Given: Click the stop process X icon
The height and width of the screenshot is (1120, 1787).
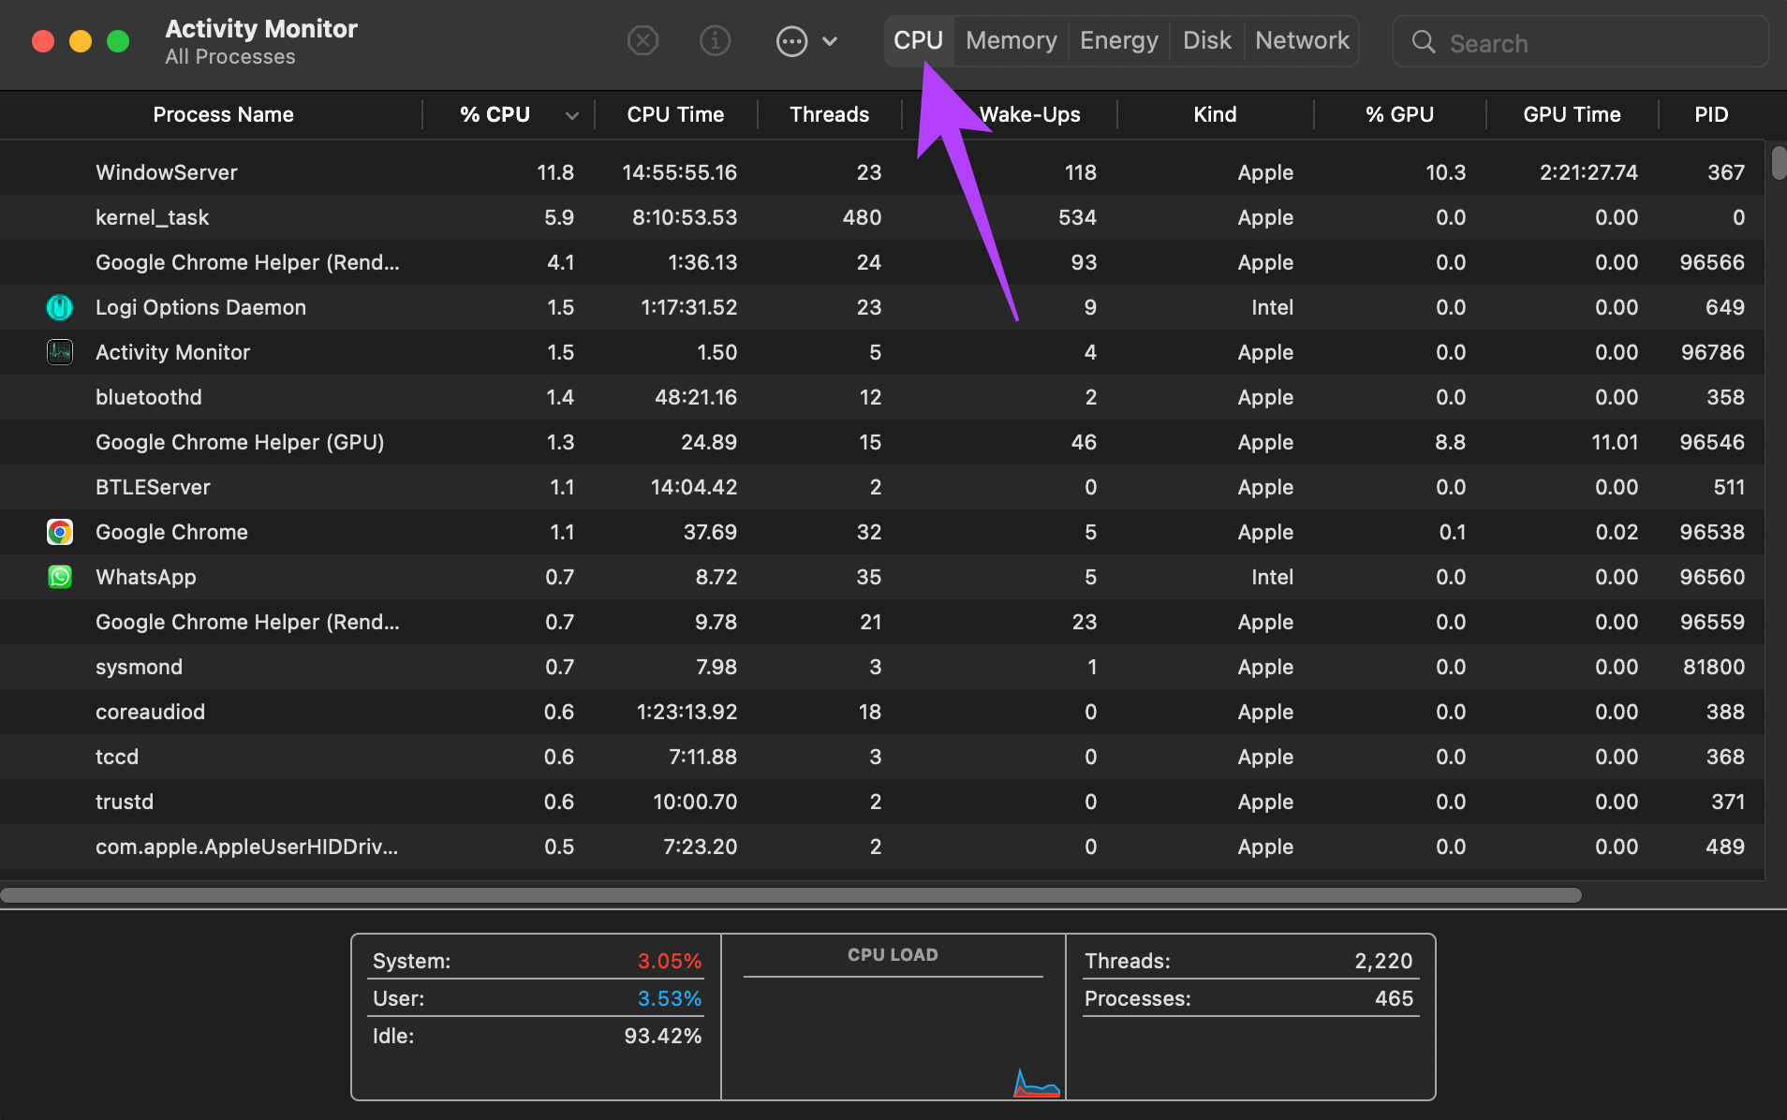Looking at the screenshot, I should [642, 41].
